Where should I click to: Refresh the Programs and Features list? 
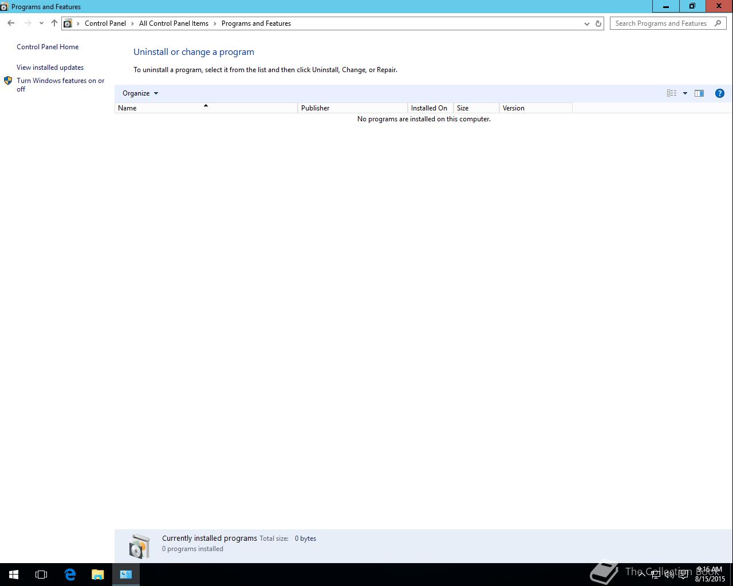tap(598, 23)
